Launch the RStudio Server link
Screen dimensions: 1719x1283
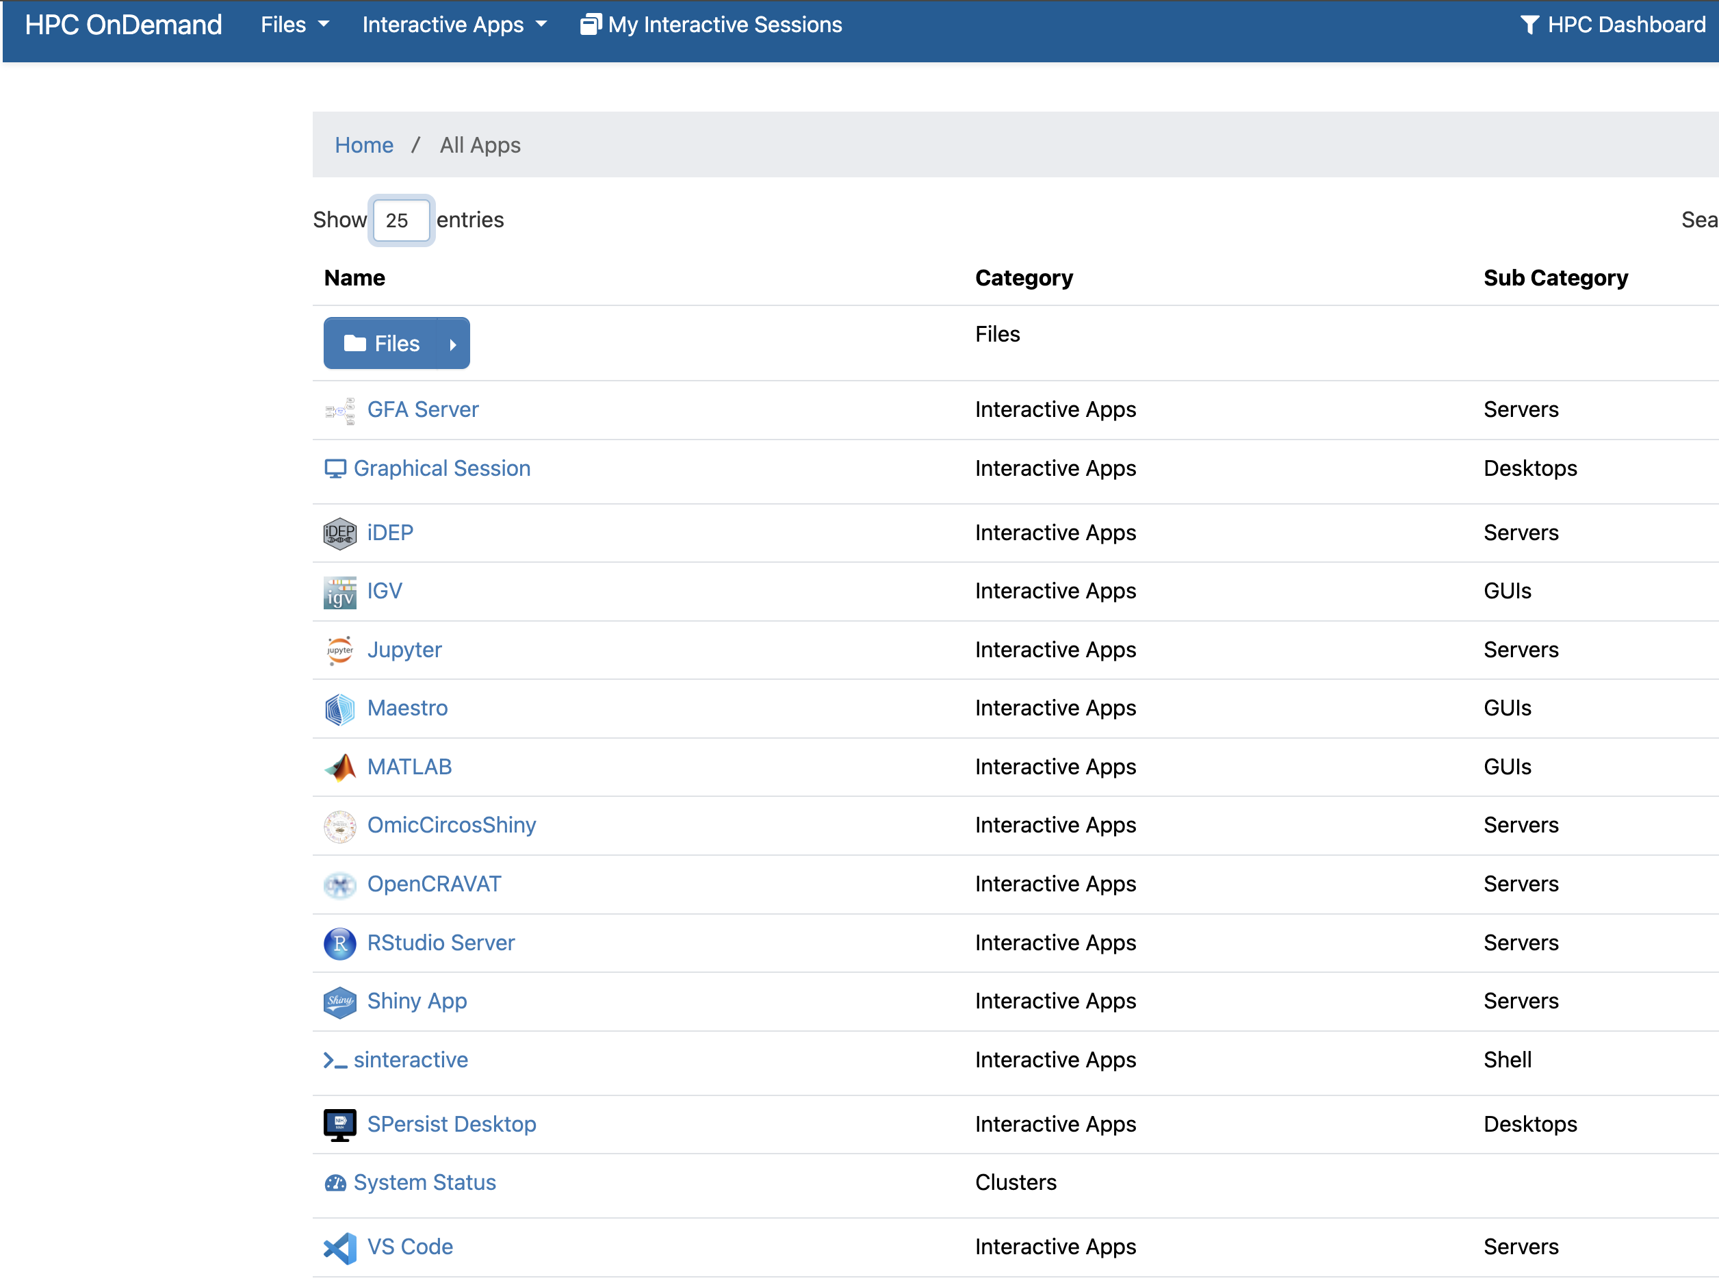click(x=441, y=943)
